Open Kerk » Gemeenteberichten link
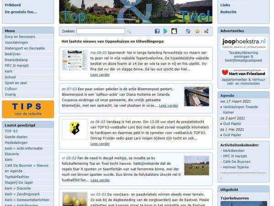Image resolution: width=274 pixels, height=206 pixels. pyautogui.click(x=27, y=200)
